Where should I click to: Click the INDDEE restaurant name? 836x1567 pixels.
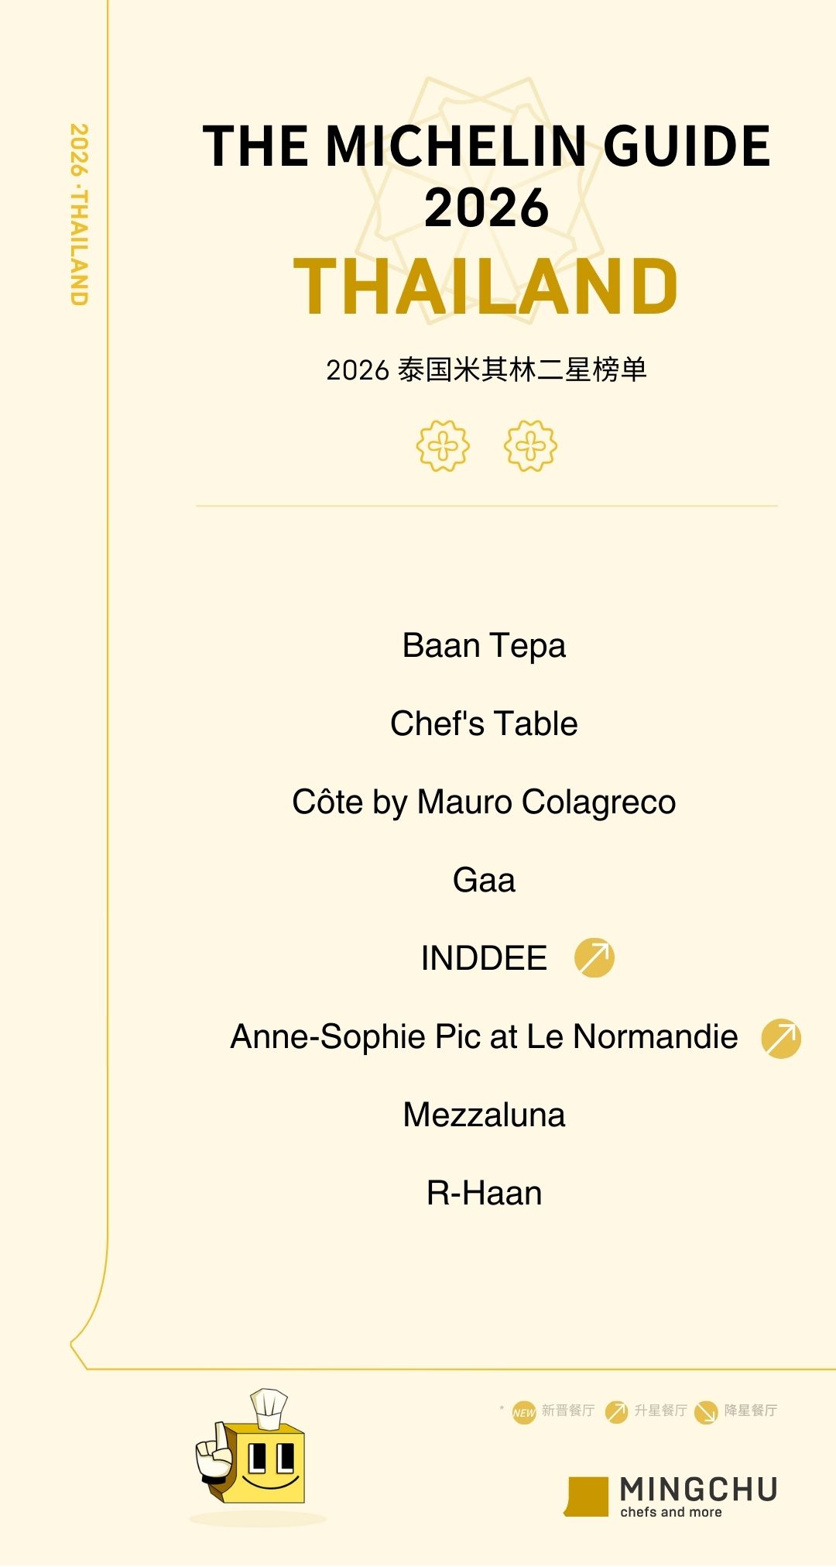point(484,958)
